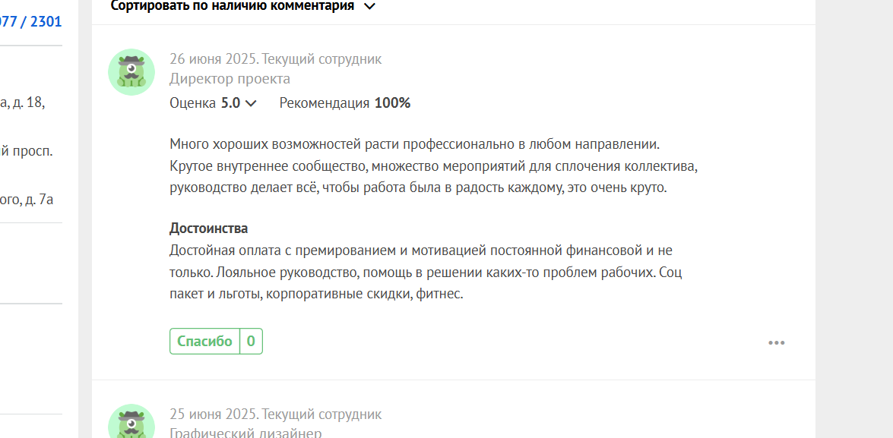Screen dimensions: 893x438
Task: Select the Директор проекта job title
Action: [230, 79]
